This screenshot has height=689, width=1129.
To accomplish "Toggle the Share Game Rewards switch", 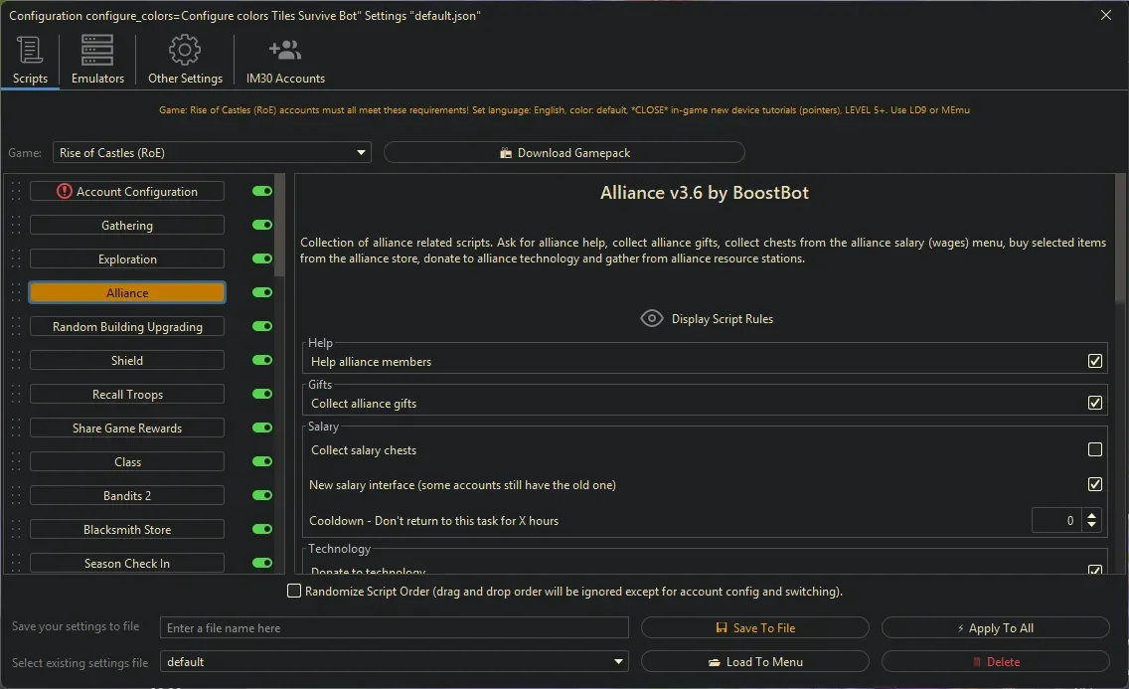I will coord(262,428).
